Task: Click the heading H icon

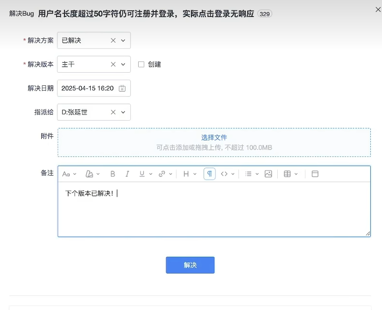Action: [x=186, y=174]
